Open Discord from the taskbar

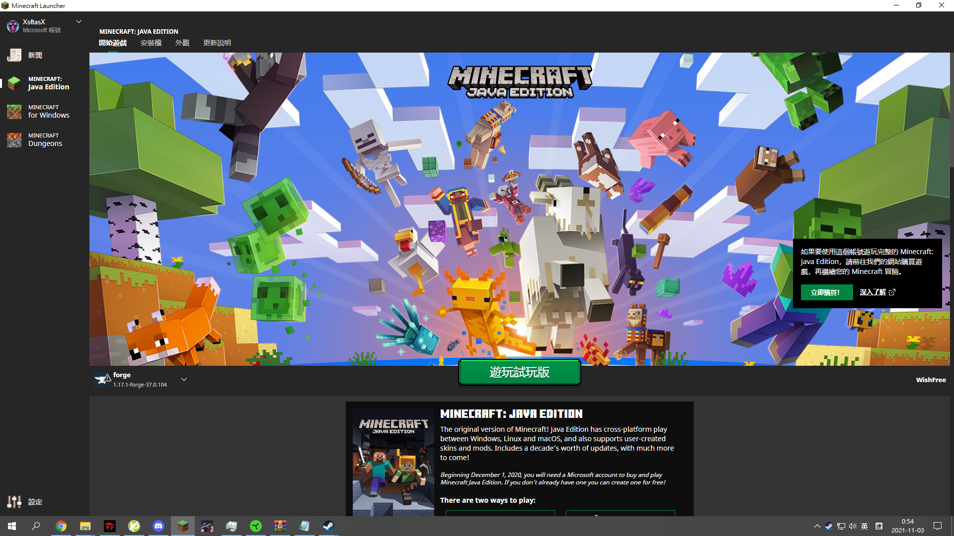tap(158, 526)
